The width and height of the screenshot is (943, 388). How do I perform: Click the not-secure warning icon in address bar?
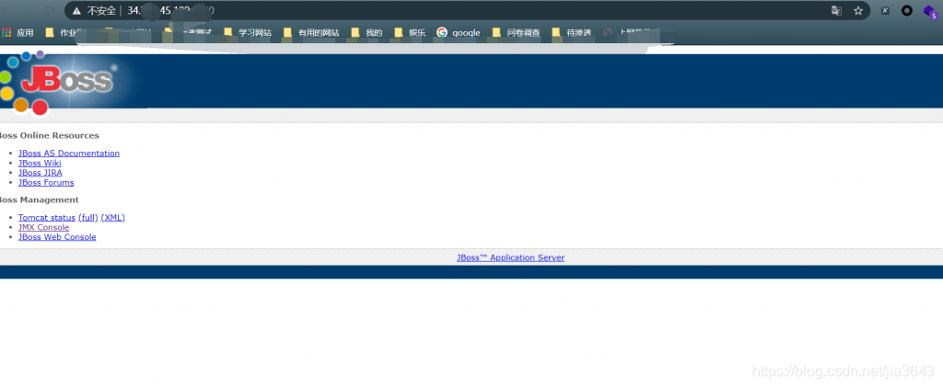pos(76,11)
